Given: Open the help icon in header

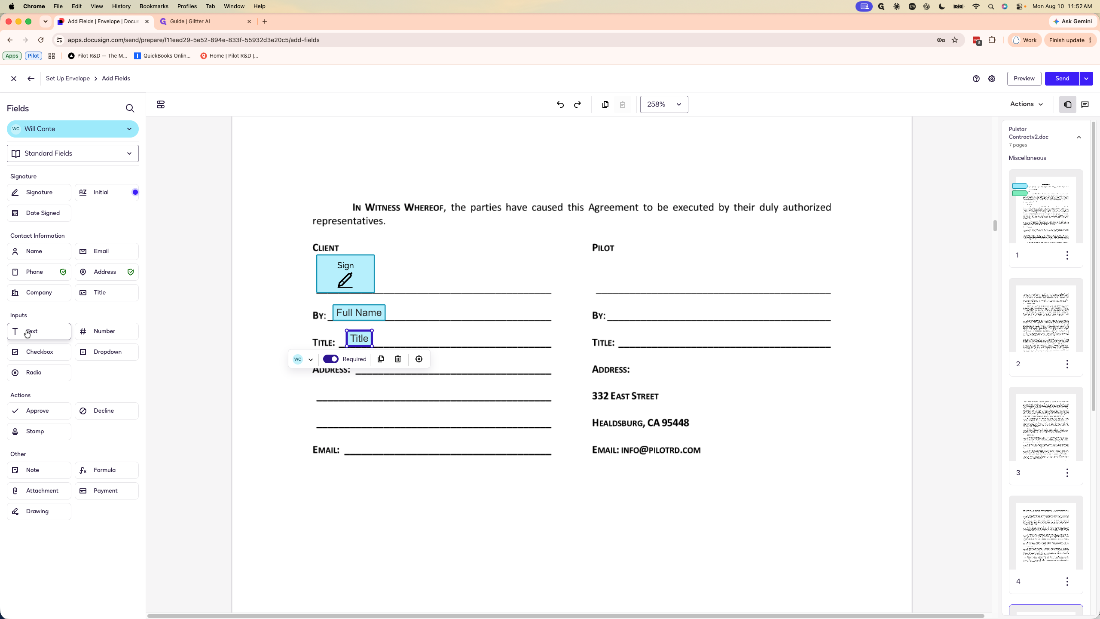Looking at the screenshot, I should pos(976,79).
